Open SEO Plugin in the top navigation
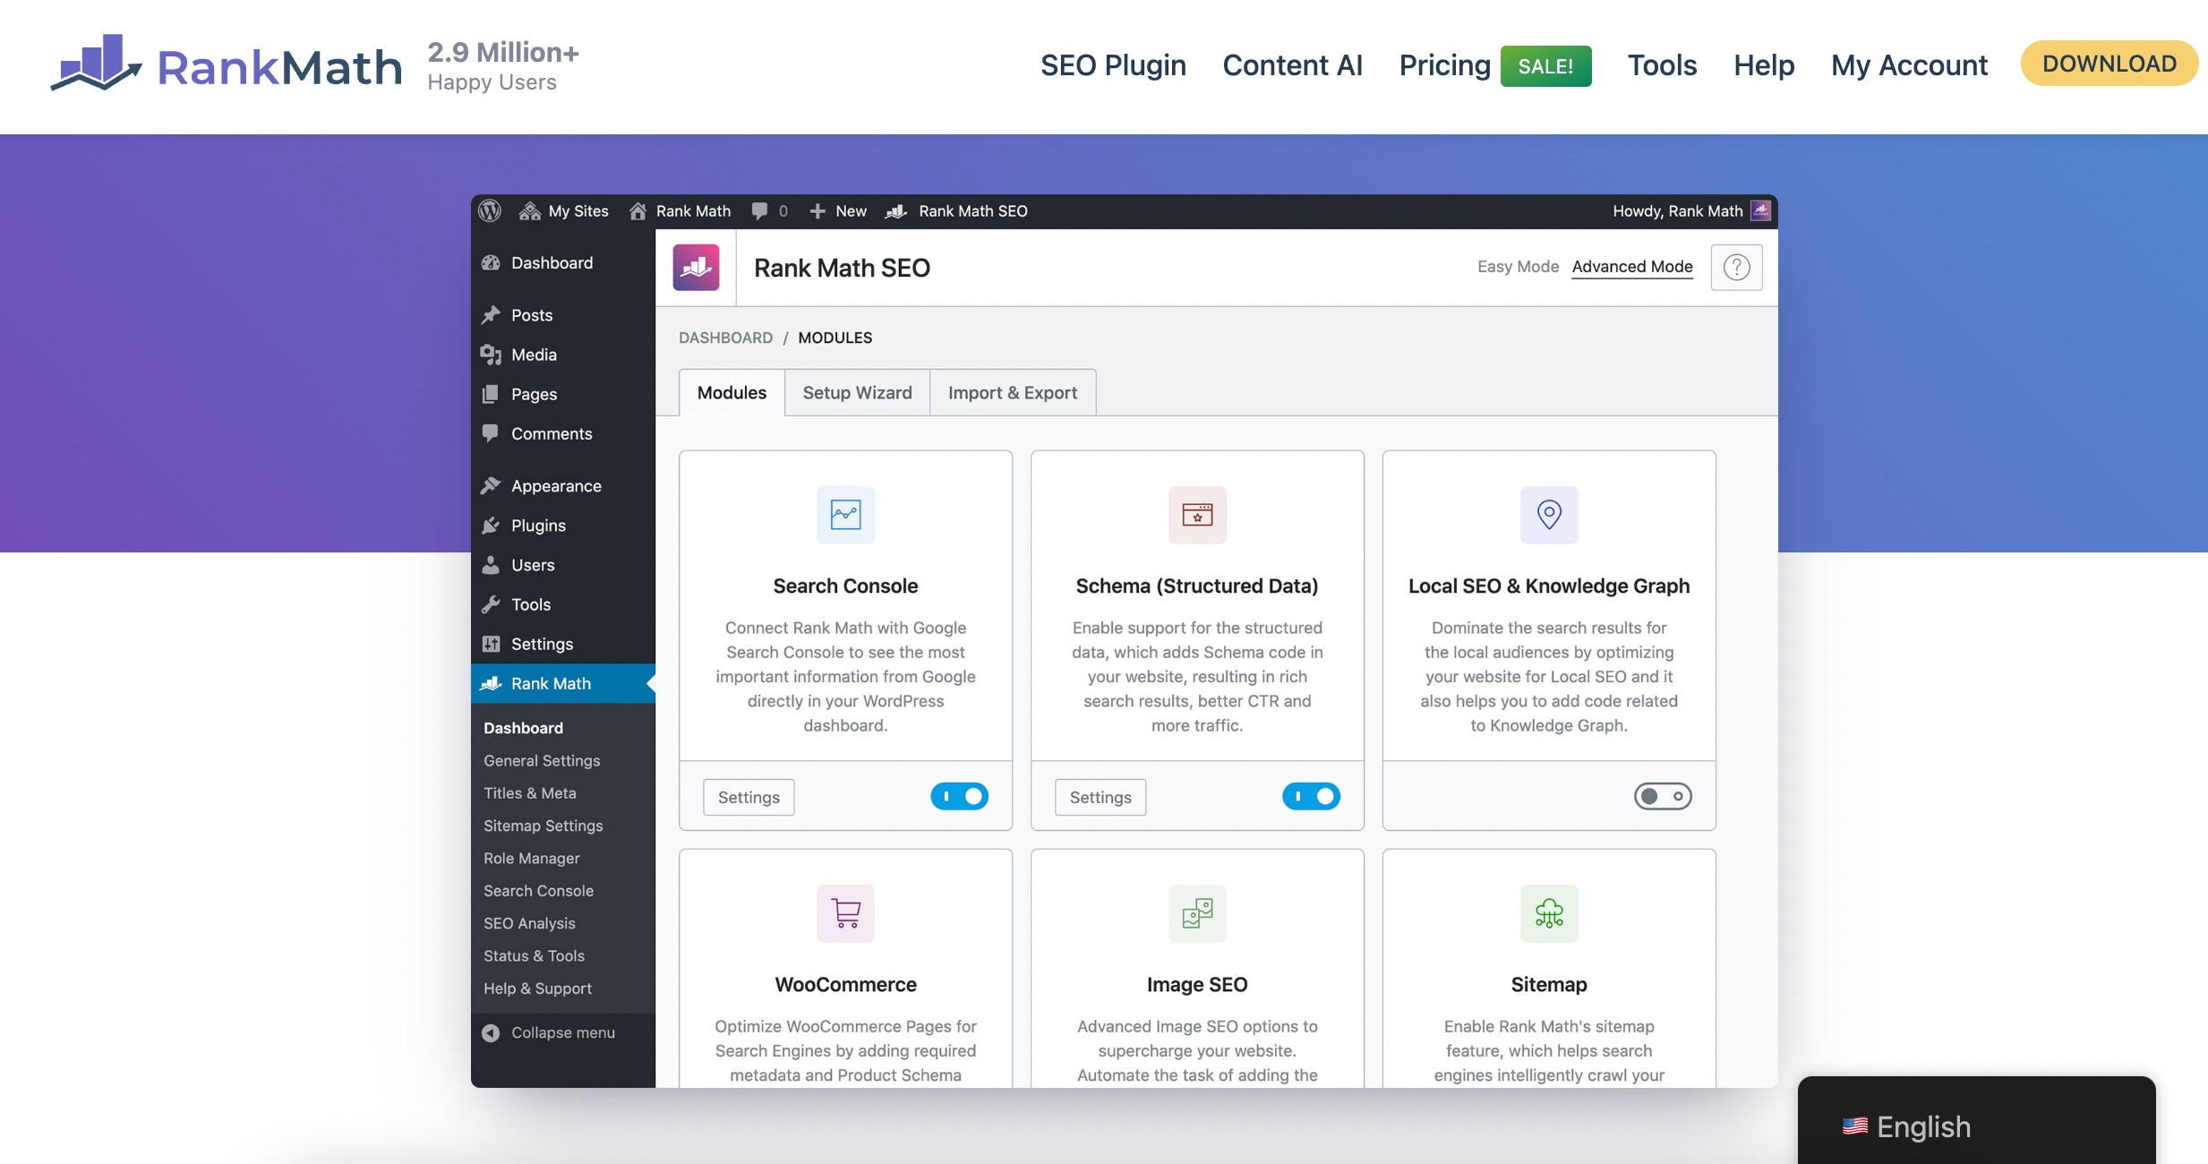Viewport: 2208px width, 1164px height. [1113, 65]
